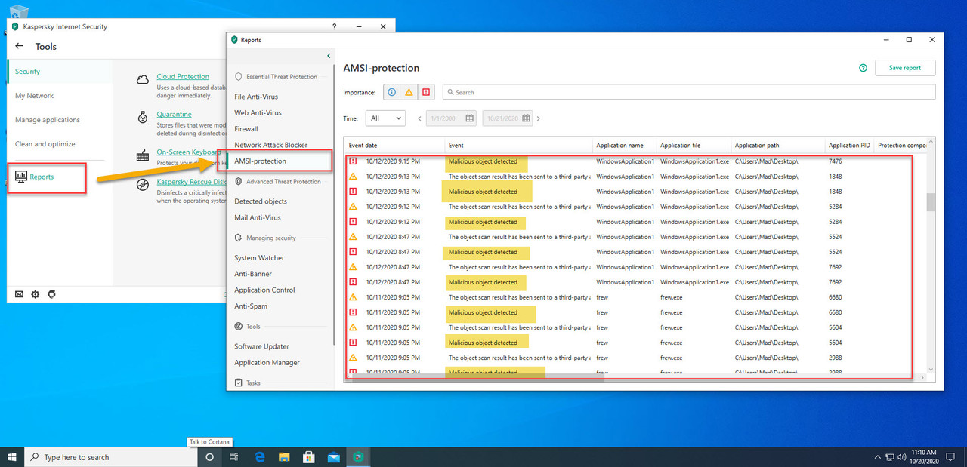967x467 pixels.
Task: Open the end date calendar picker
Action: pyautogui.click(x=527, y=118)
